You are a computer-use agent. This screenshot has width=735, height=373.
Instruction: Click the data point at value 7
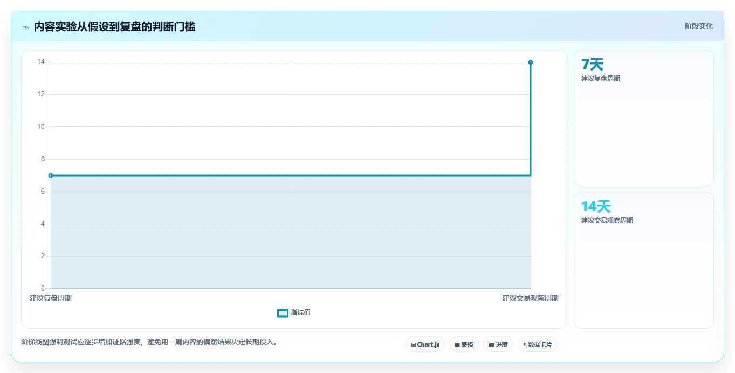tap(51, 175)
